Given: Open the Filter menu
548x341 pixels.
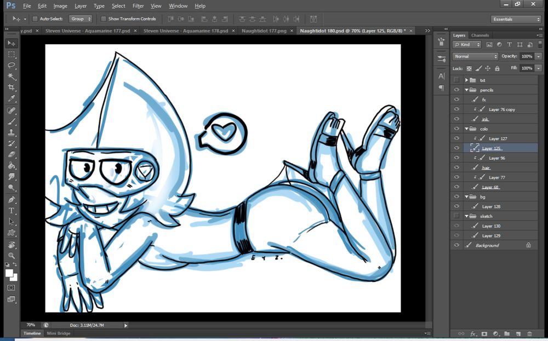Looking at the screenshot, I should pos(138,6).
